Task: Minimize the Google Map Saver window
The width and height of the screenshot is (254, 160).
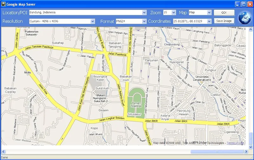Action: point(238,4)
